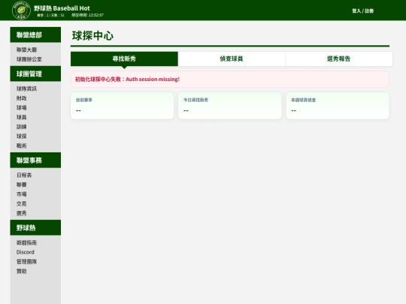
Task: Click the 贊助 sponsor link
Action: (22, 271)
